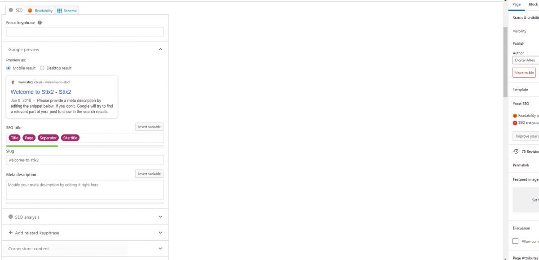This screenshot has height=260, width=539.
Task: Switch to the Schema tab
Action: coord(67,10)
